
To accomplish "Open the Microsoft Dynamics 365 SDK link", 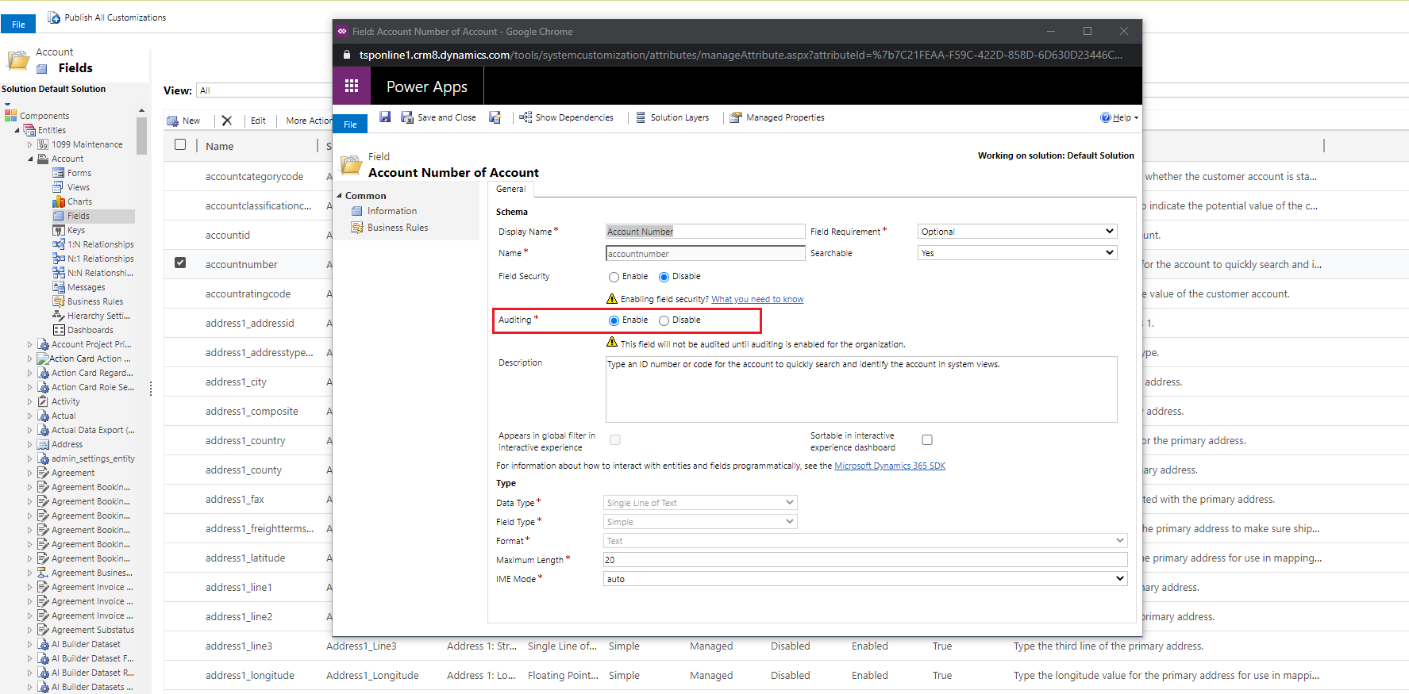I will pos(890,466).
